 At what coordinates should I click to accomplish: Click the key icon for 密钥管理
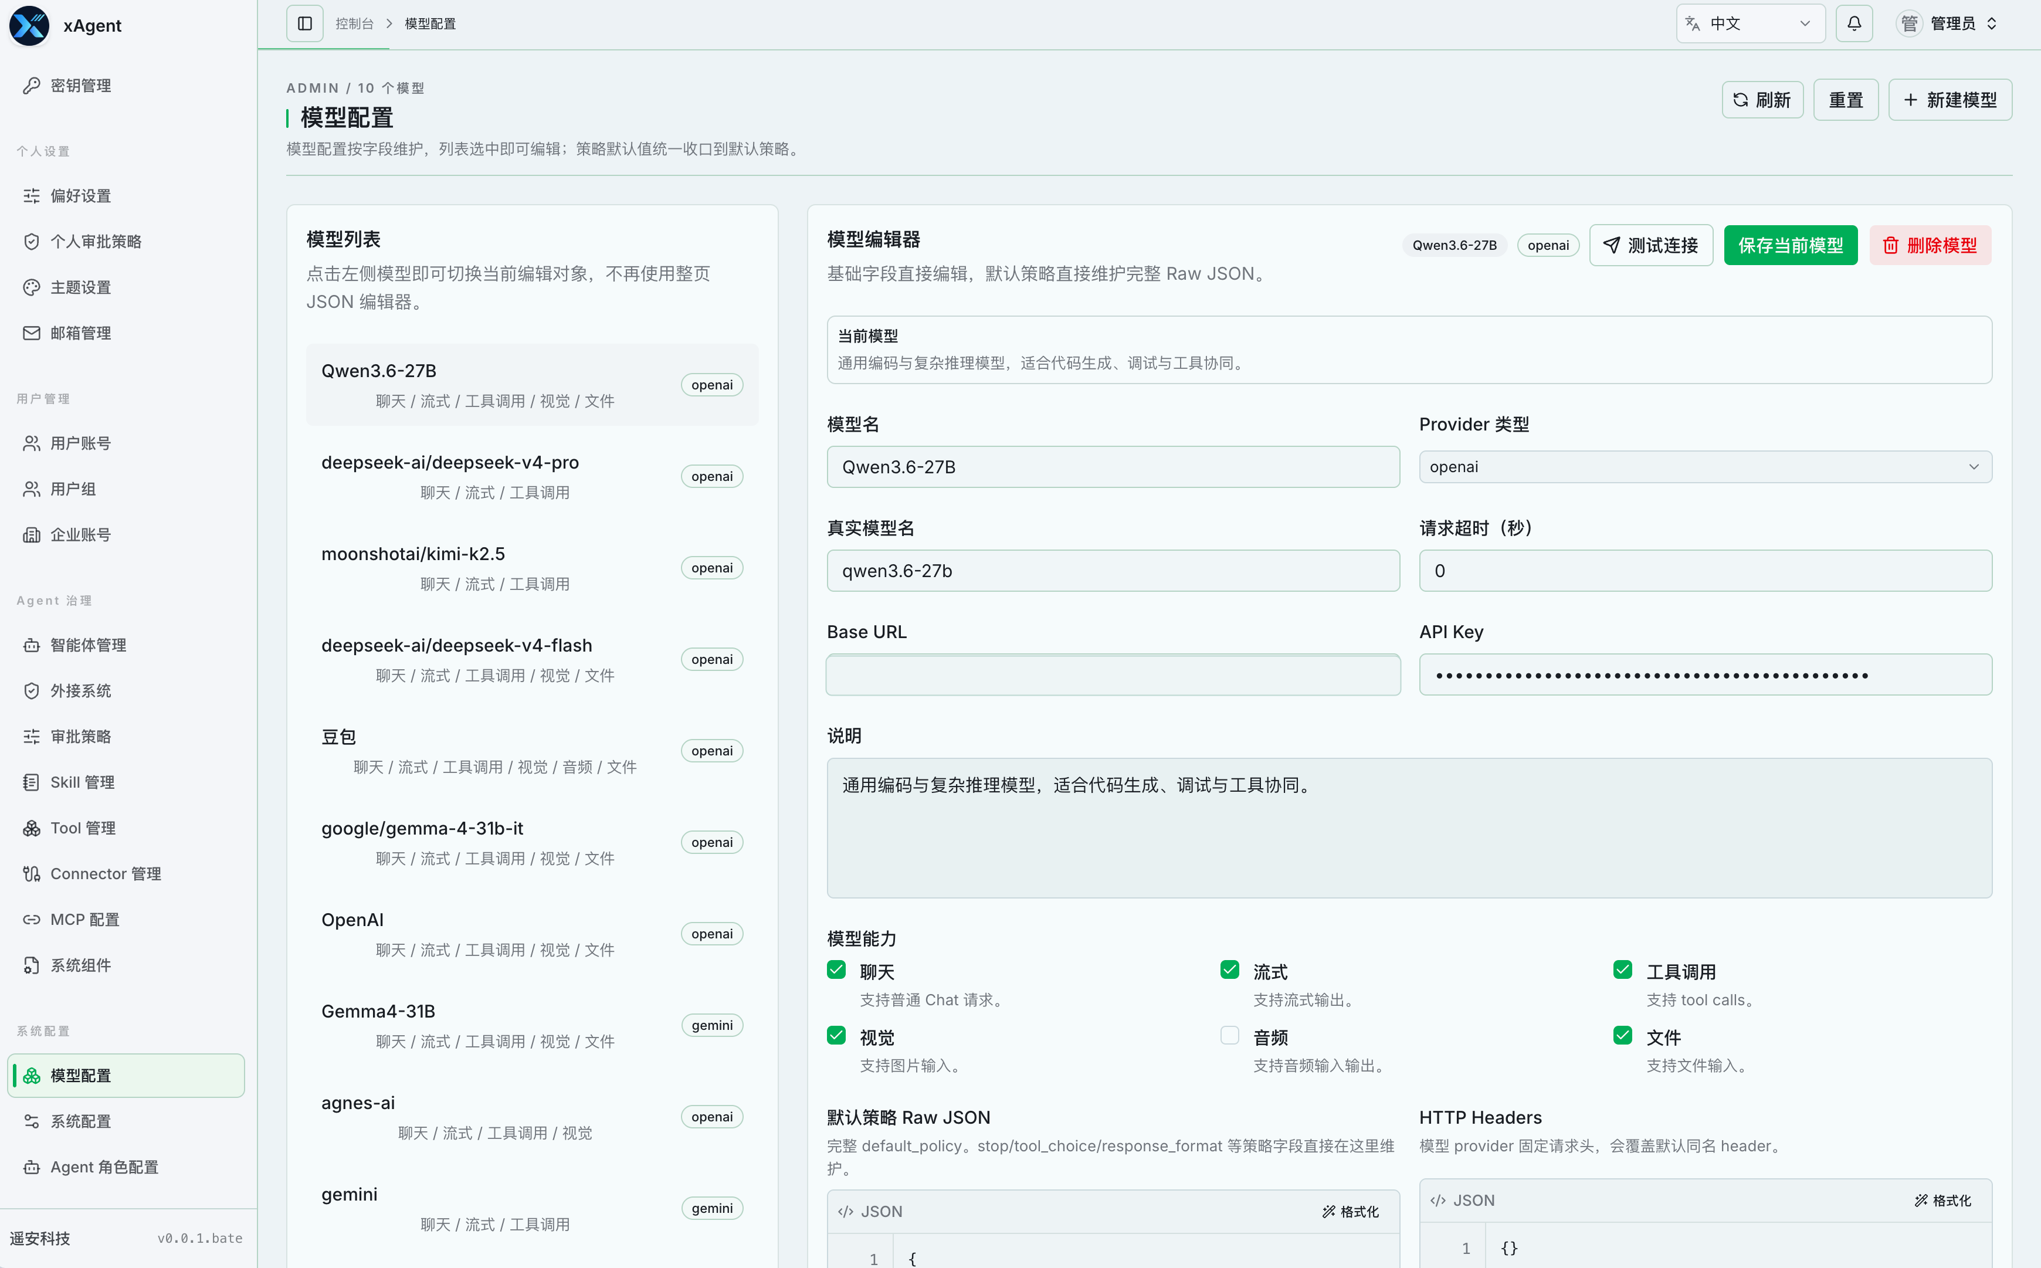32,86
